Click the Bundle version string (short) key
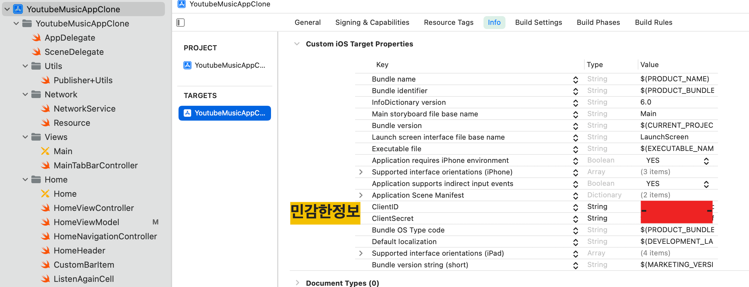The image size is (749, 287). point(420,265)
